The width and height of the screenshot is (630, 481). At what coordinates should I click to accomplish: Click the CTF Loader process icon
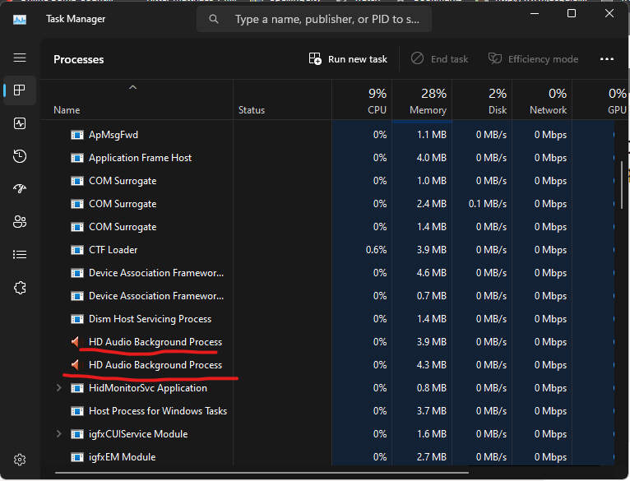77,250
